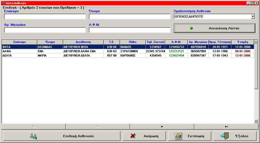Click the Όνομα search field
Viewport: 260px width, 143px height.
click(x=129, y=17)
